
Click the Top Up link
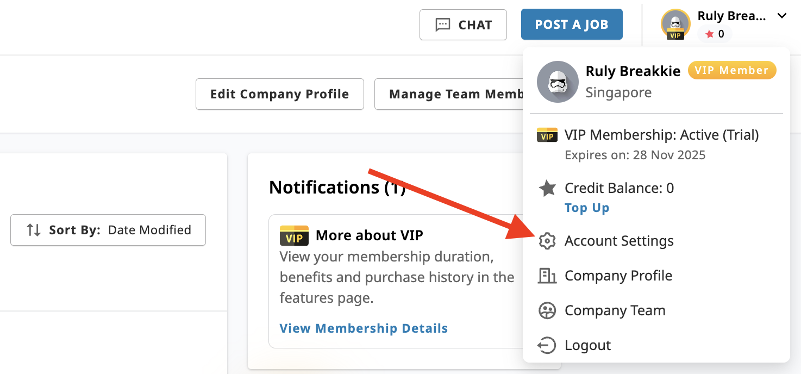(587, 208)
